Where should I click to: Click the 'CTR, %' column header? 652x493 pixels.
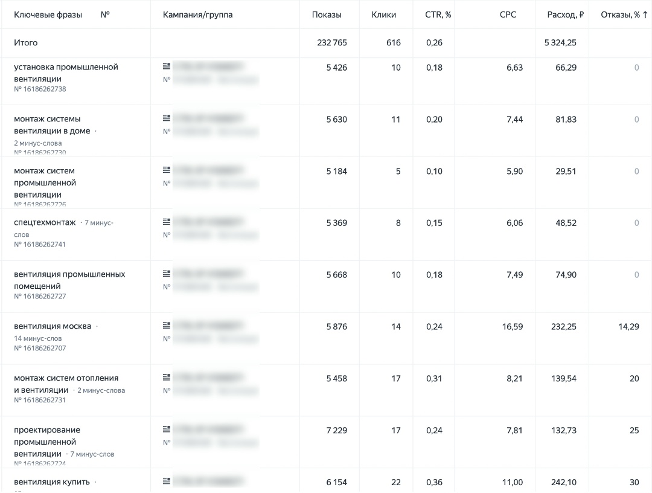tap(438, 14)
